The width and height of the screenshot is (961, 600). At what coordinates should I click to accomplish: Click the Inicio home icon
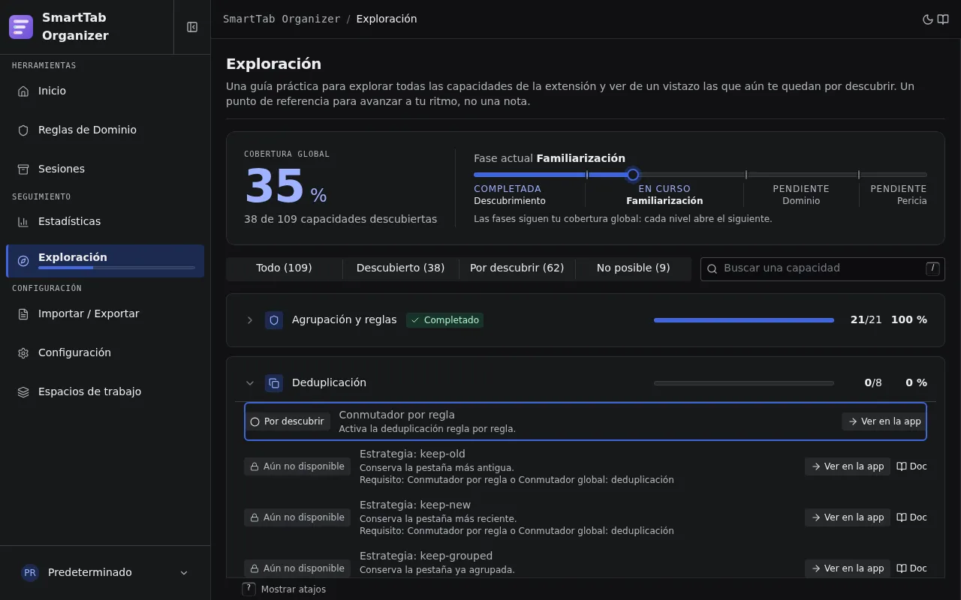click(23, 91)
